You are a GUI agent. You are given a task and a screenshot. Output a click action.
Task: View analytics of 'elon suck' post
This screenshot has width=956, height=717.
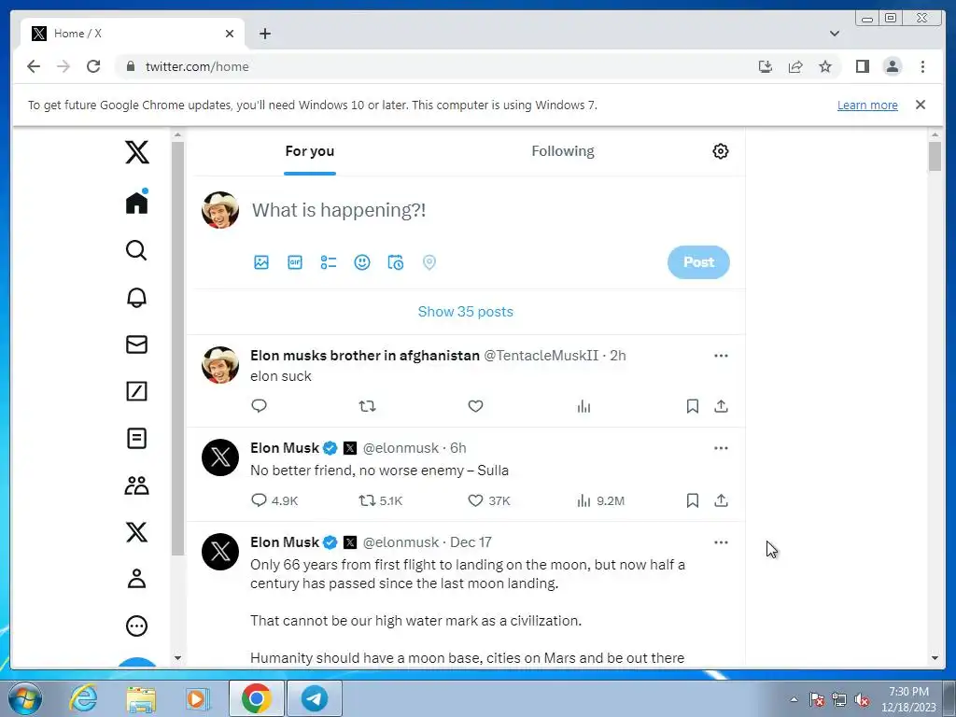pos(584,406)
